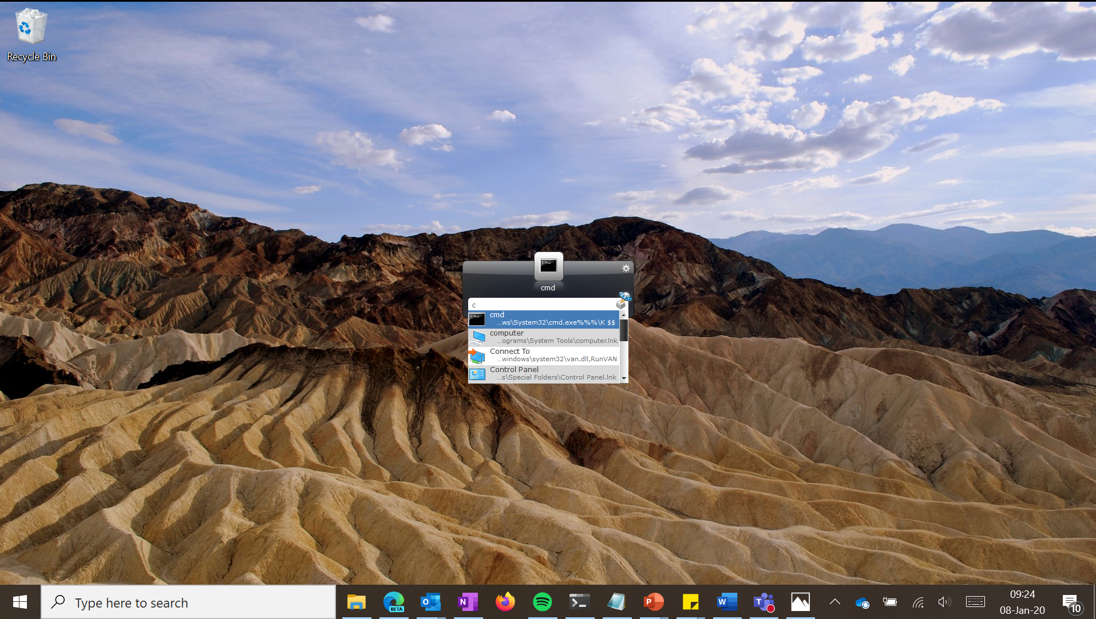Screen dimensions: 1096x619
Task: Switch to Spotify in the taskbar
Action: pyautogui.click(x=542, y=602)
